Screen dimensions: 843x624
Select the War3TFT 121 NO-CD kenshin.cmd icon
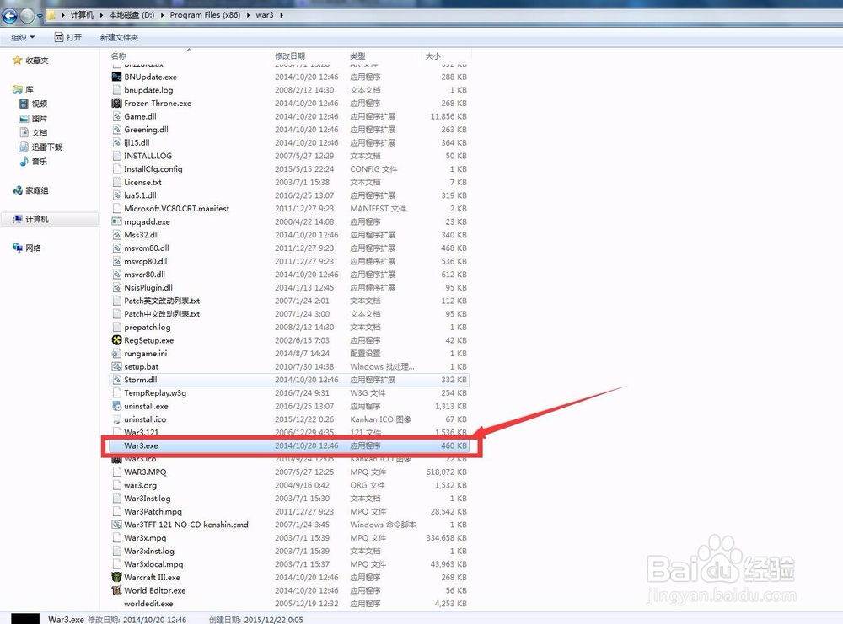(116, 524)
